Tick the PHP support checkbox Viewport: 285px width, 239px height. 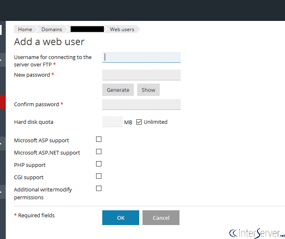pos(99,164)
